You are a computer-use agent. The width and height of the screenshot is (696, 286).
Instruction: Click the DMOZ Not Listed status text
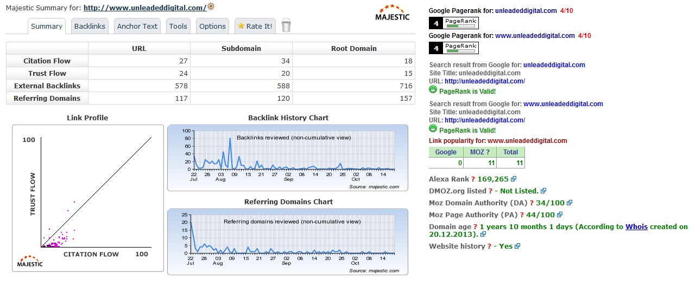coord(519,191)
